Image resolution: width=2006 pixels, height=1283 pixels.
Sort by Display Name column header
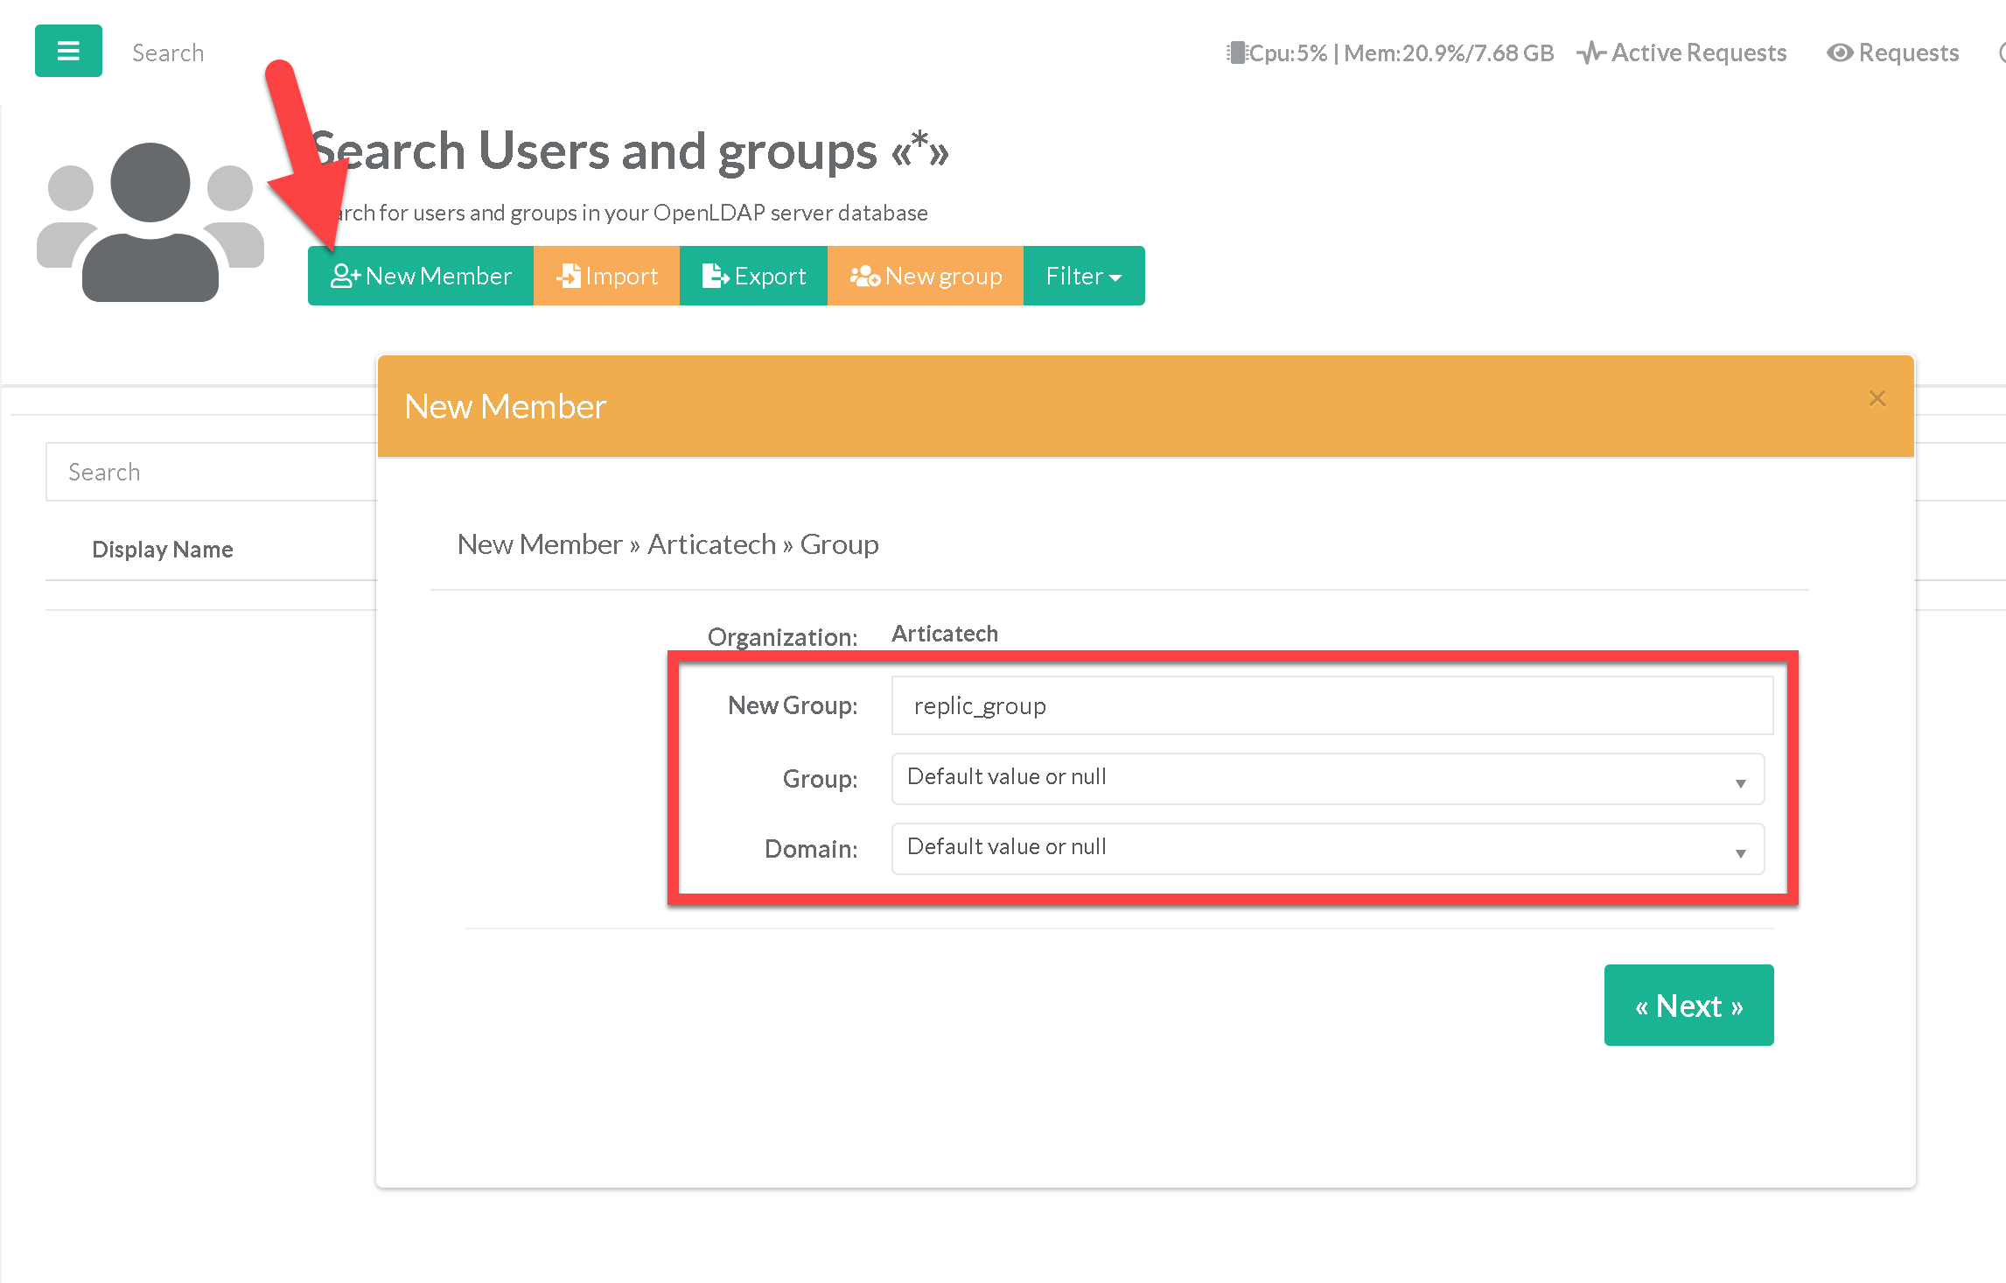[163, 550]
